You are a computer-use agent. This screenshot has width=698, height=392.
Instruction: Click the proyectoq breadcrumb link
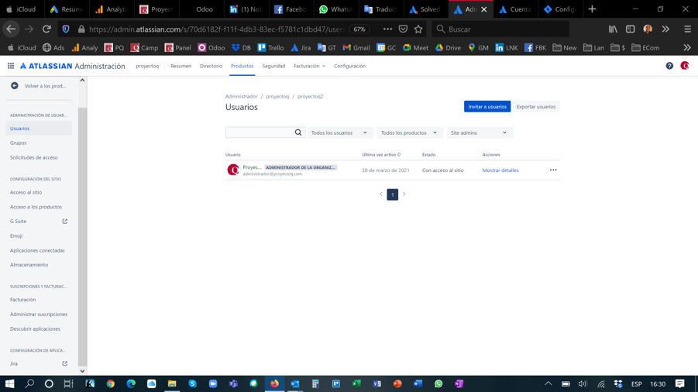click(x=277, y=97)
